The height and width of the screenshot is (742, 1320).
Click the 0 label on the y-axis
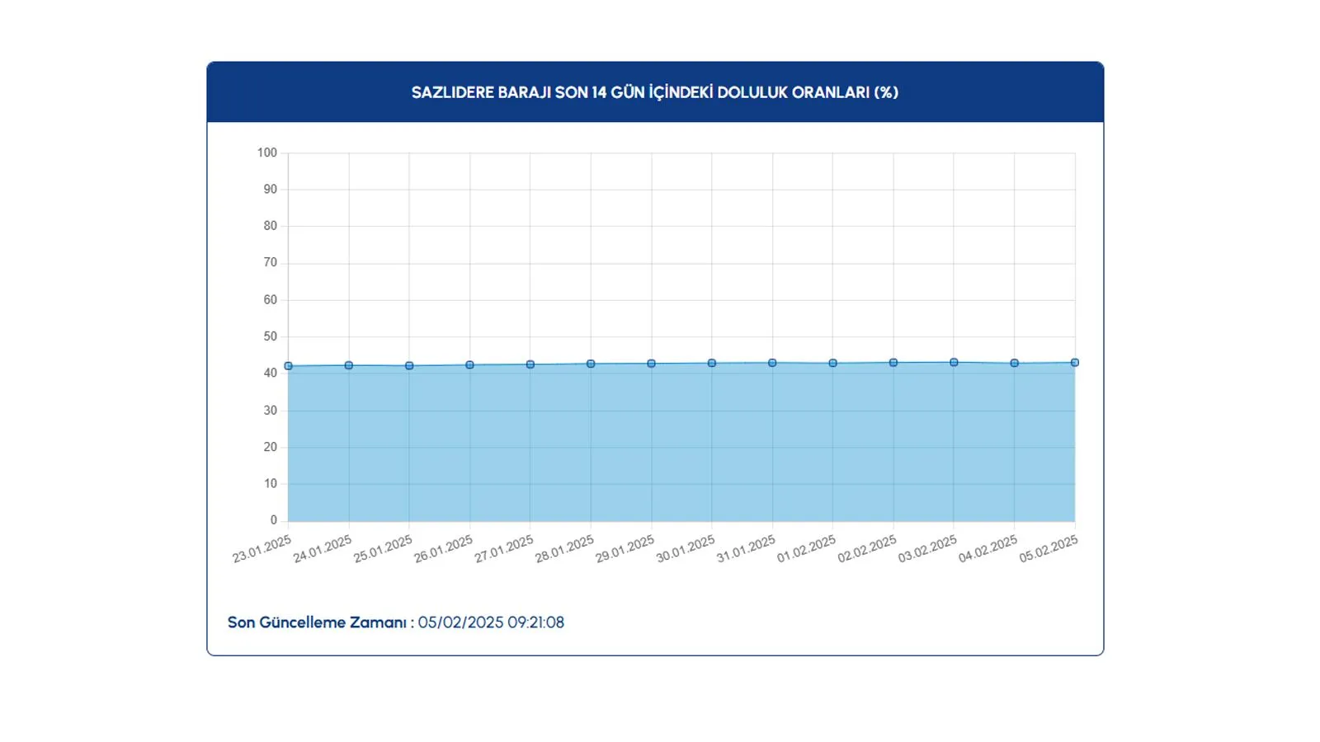[x=274, y=520]
